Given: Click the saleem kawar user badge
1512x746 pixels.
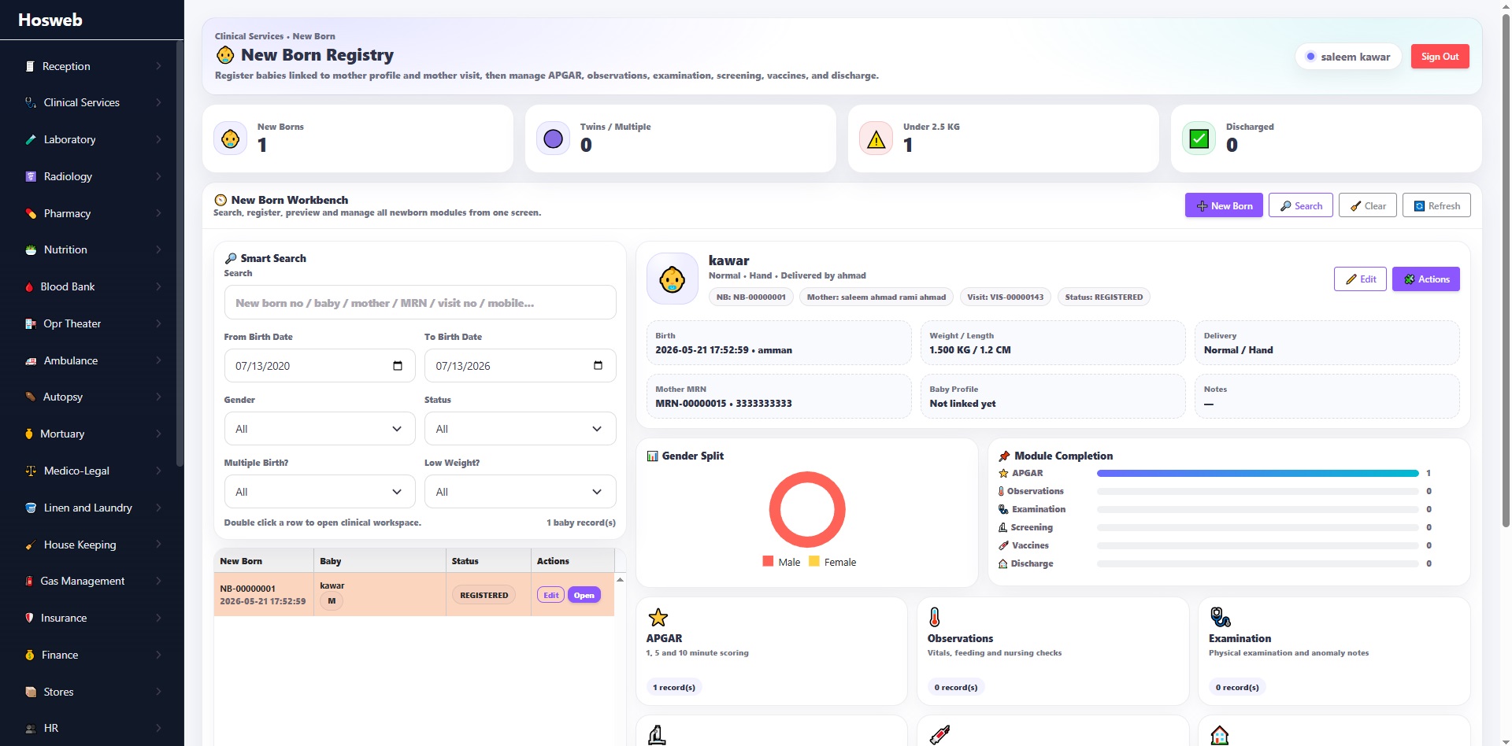Looking at the screenshot, I should pos(1347,57).
